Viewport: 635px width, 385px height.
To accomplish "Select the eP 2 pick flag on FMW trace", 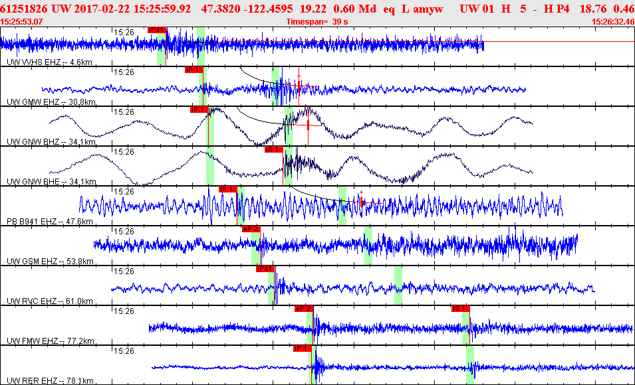I will (304, 309).
